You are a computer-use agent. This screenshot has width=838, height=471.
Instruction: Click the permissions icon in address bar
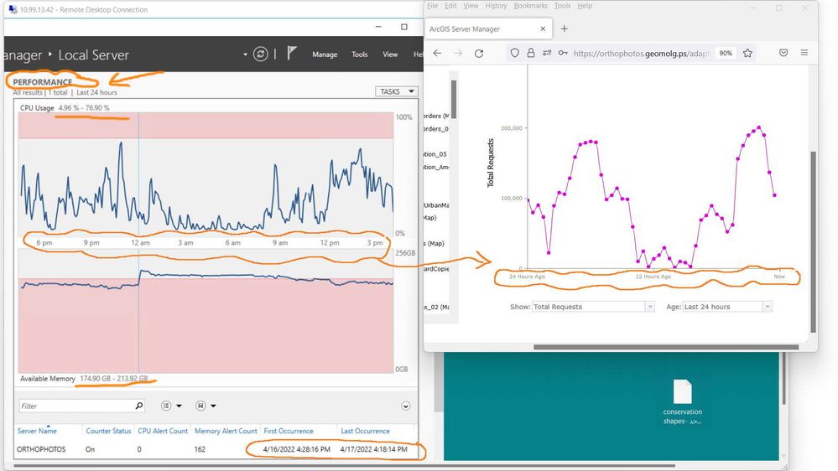[x=547, y=53]
